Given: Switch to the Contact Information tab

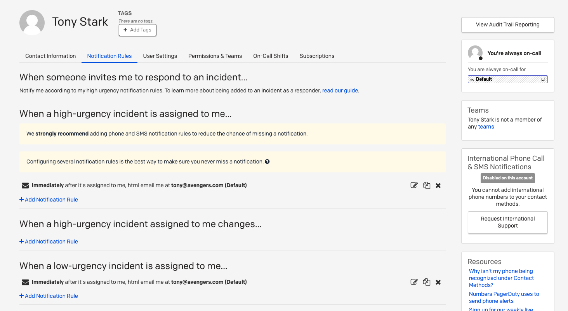Looking at the screenshot, I should [x=50, y=56].
